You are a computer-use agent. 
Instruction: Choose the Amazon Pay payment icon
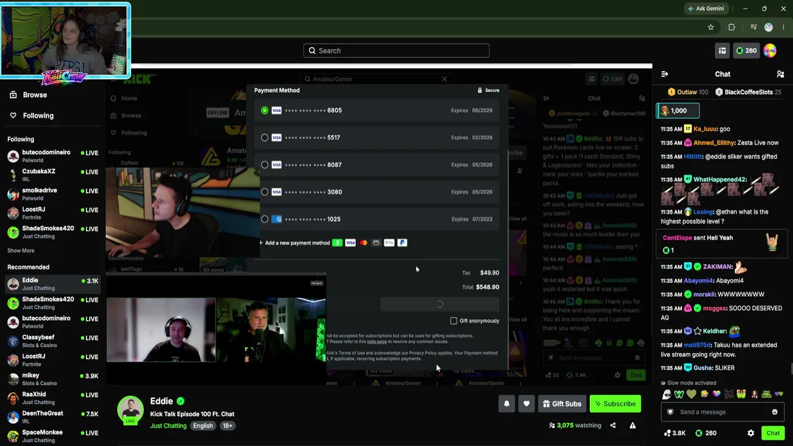coord(376,243)
